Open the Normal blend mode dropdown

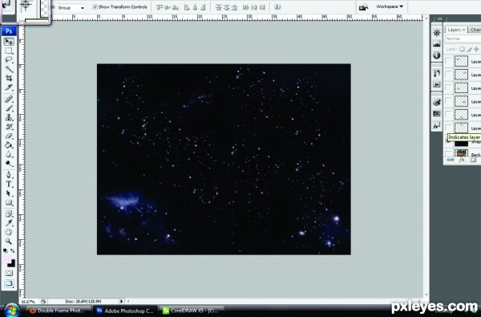pos(463,39)
